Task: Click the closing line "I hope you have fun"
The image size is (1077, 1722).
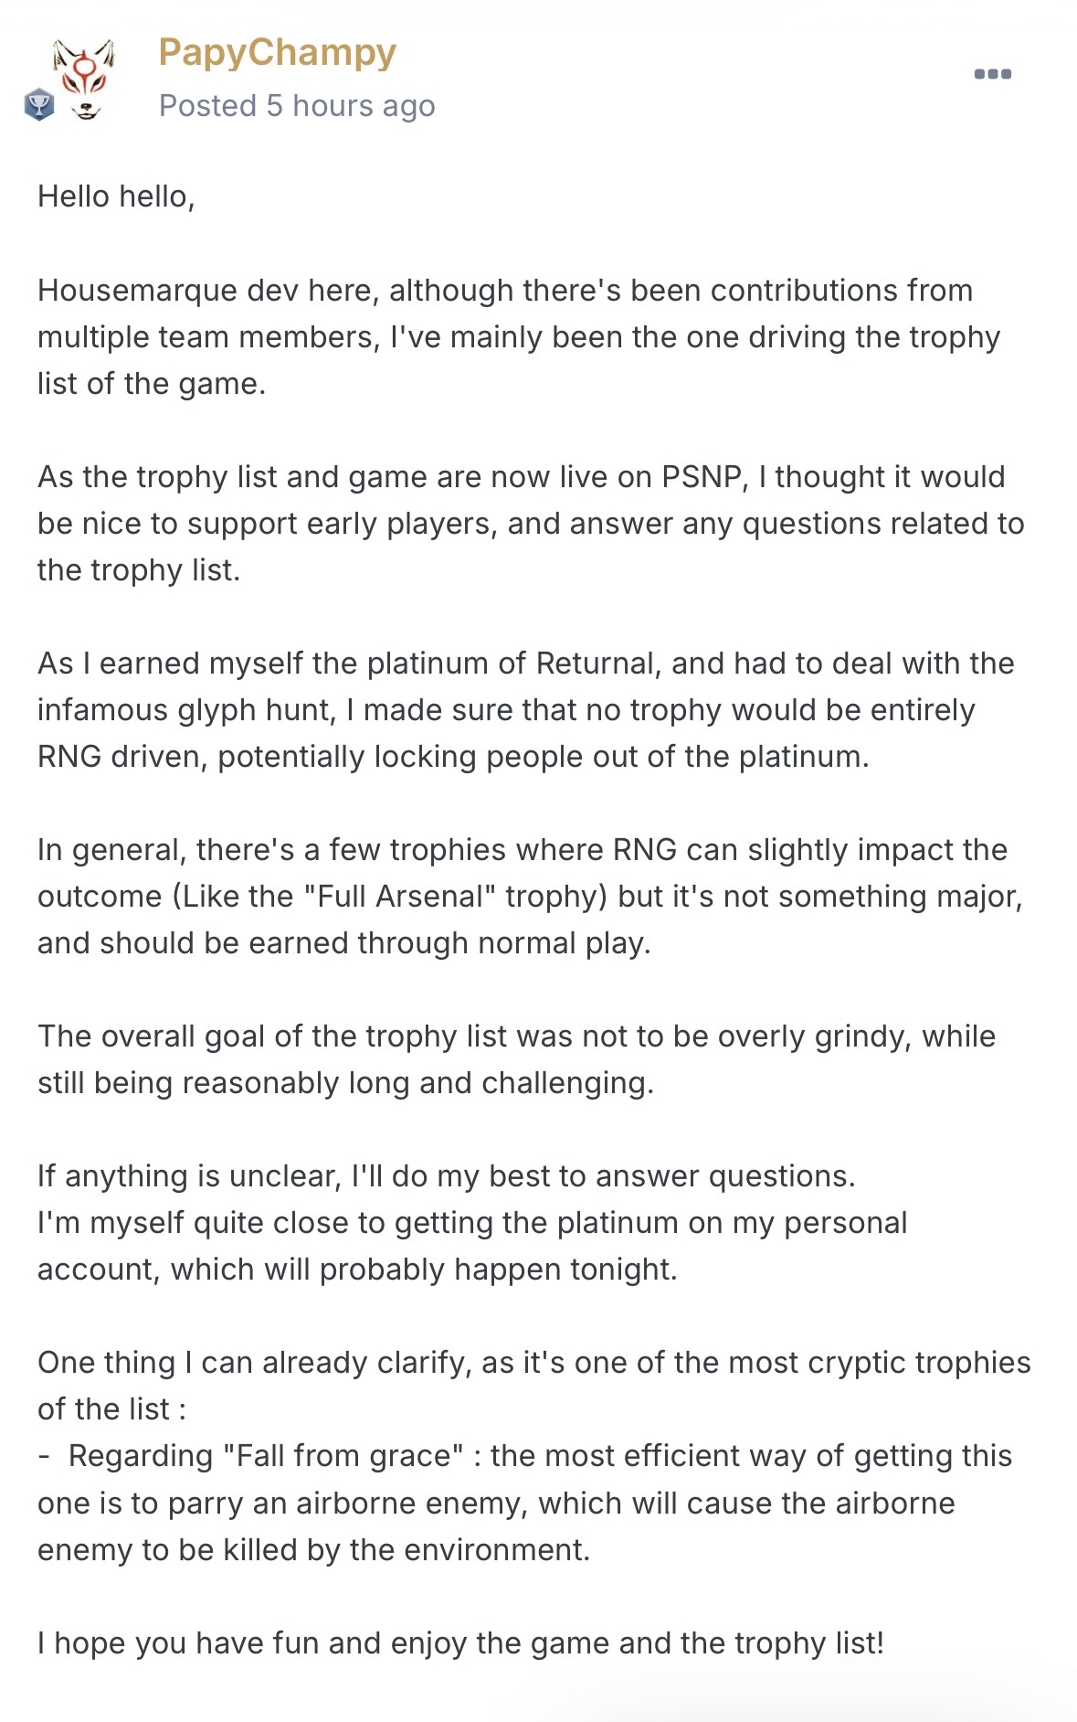Action: [460, 1643]
